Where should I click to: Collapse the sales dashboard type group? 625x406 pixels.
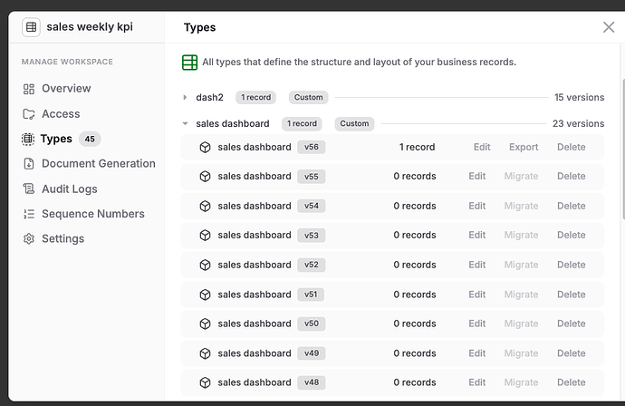(x=185, y=123)
